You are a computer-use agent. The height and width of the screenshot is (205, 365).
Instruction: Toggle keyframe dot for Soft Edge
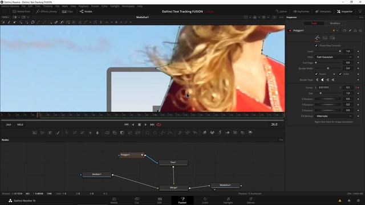[x=358, y=63]
